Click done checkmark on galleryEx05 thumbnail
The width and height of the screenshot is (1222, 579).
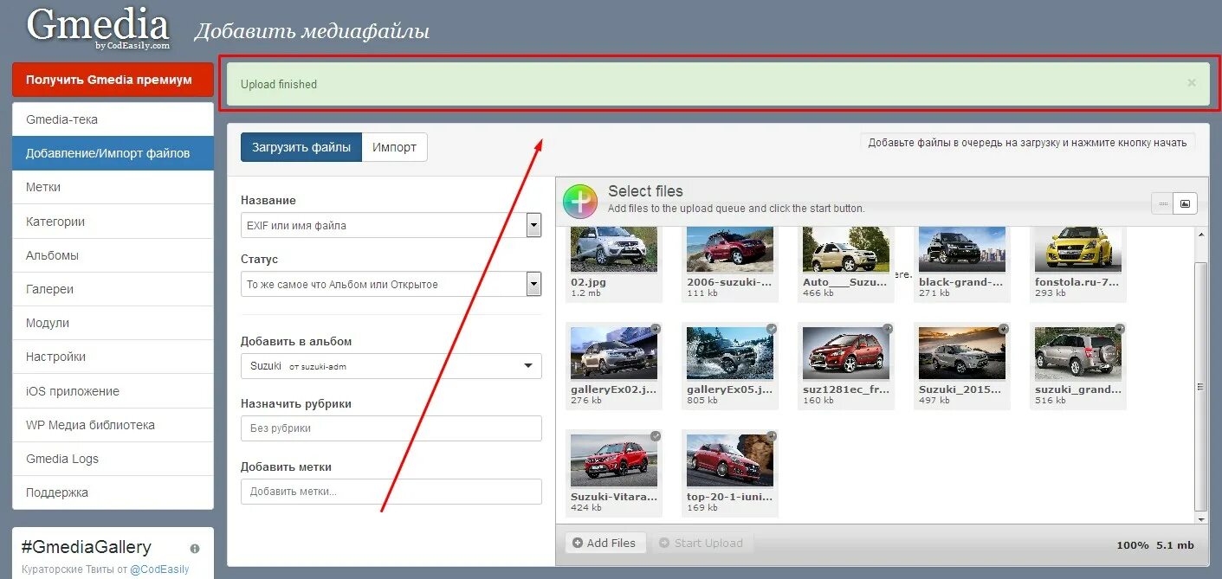click(x=772, y=328)
